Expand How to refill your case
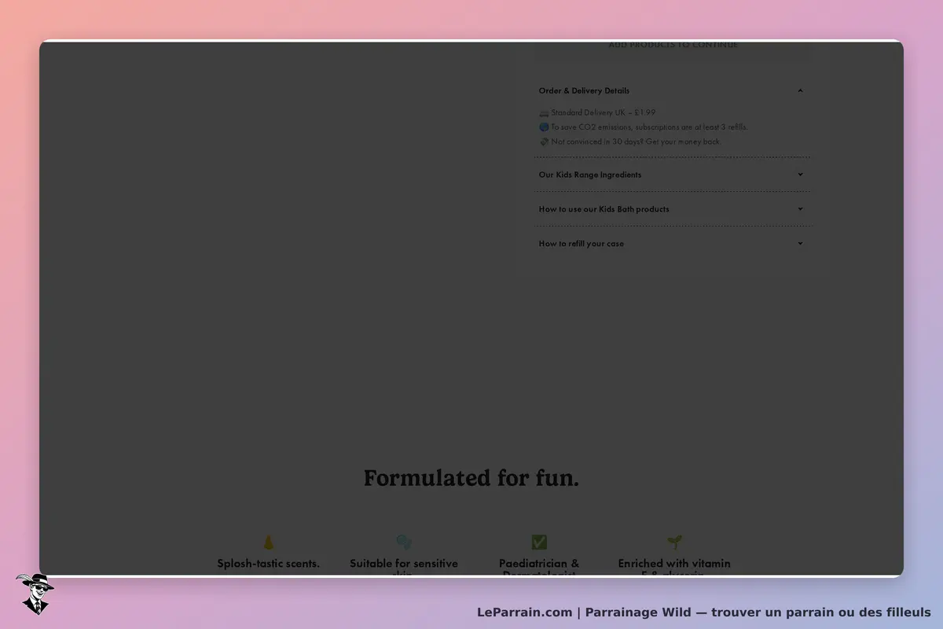 tap(673, 244)
